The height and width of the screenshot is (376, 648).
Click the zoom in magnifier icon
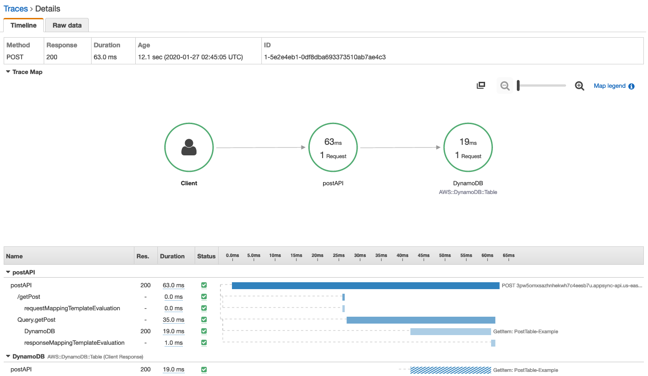point(579,85)
